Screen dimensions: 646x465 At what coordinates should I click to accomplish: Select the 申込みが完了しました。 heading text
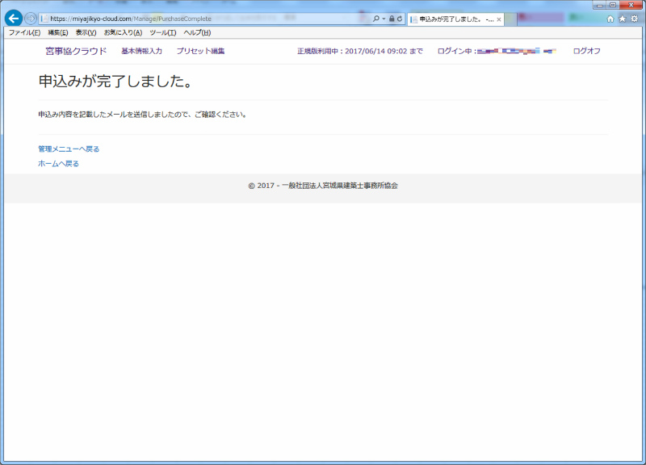(x=116, y=82)
